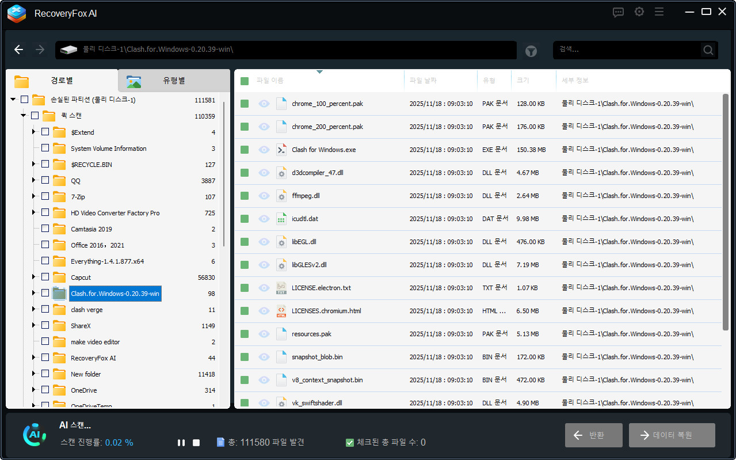Check the $Extend folder checkbox
Screen dimensions: 736x460
tap(45, 132)
